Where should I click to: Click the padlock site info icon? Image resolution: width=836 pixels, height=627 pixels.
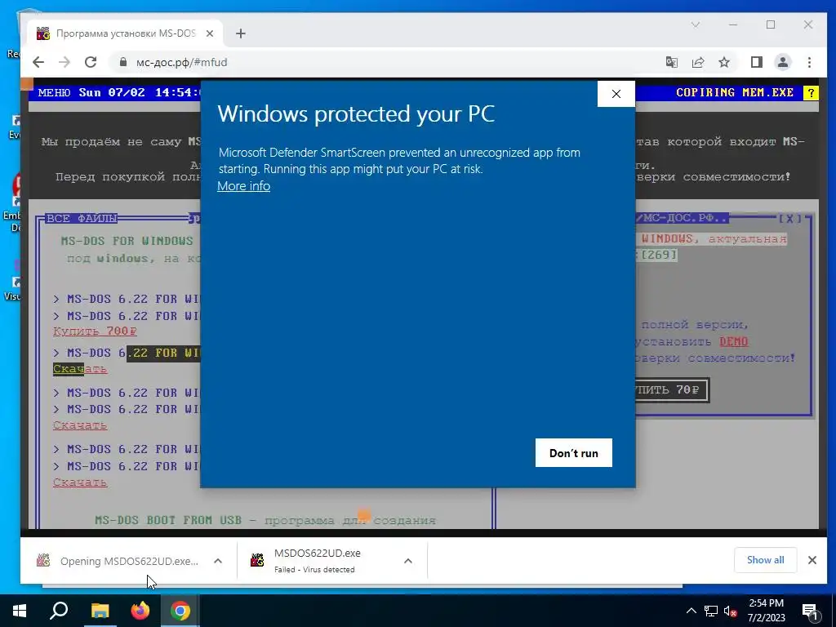(123, 62)
